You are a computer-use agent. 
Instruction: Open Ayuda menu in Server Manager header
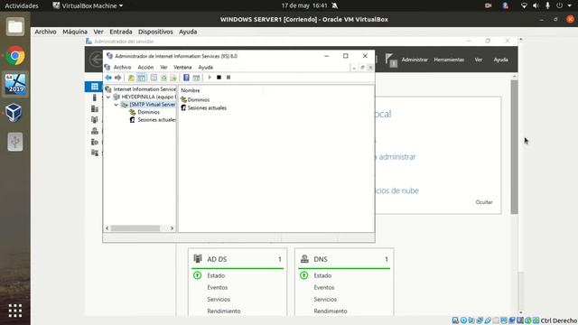point(501,60)
